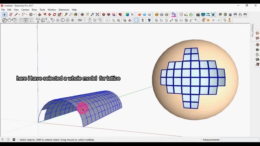Switch to the house-shaped Front view icon
260x146 pixels.
230,15
